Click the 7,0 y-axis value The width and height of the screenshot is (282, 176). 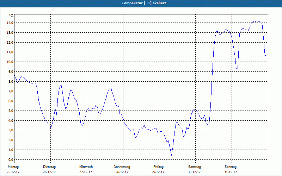click(x=11, y=91)
